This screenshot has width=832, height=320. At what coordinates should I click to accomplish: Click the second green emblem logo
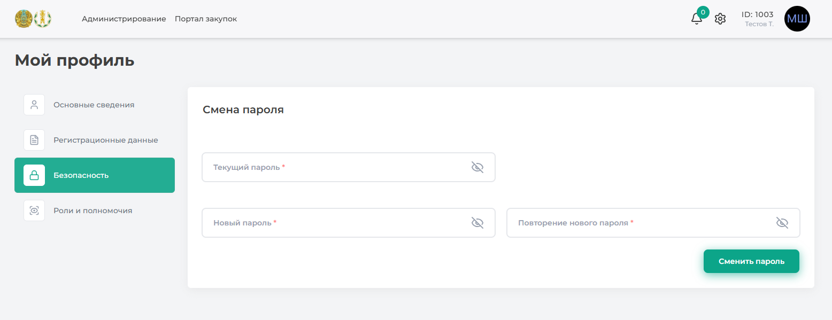coord(43,19)
